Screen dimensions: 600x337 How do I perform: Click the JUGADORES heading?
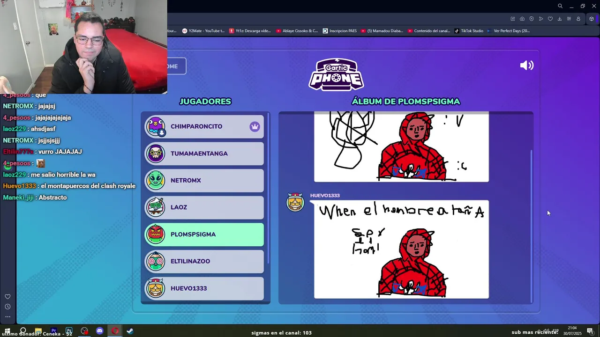coord(205,102)
